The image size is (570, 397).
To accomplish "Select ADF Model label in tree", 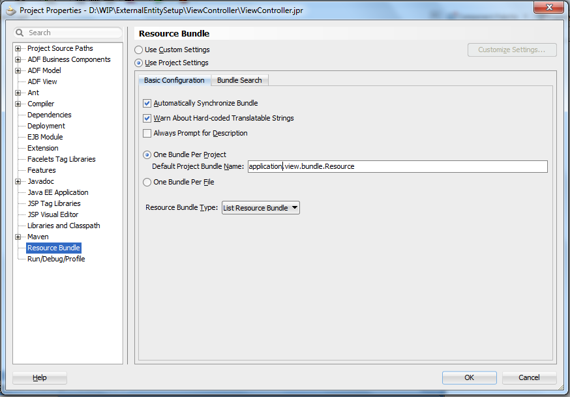I will click(44, 70).
